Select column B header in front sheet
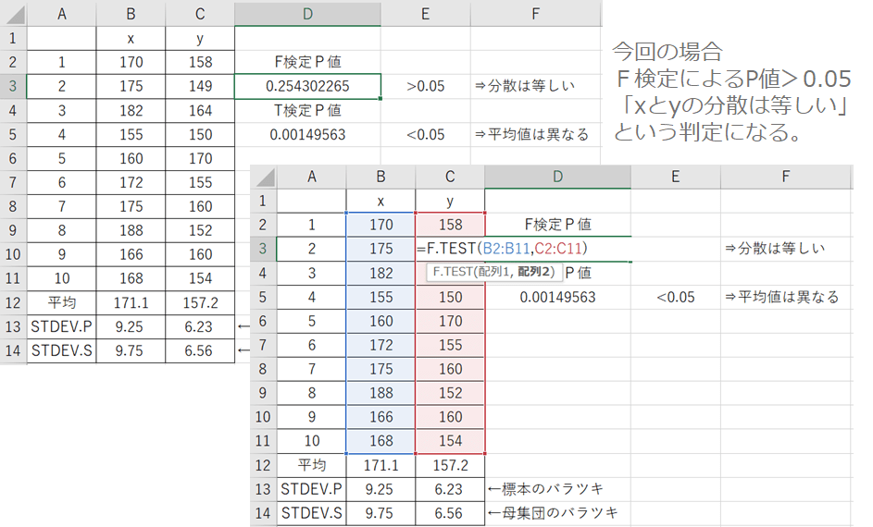 [380, 177]
